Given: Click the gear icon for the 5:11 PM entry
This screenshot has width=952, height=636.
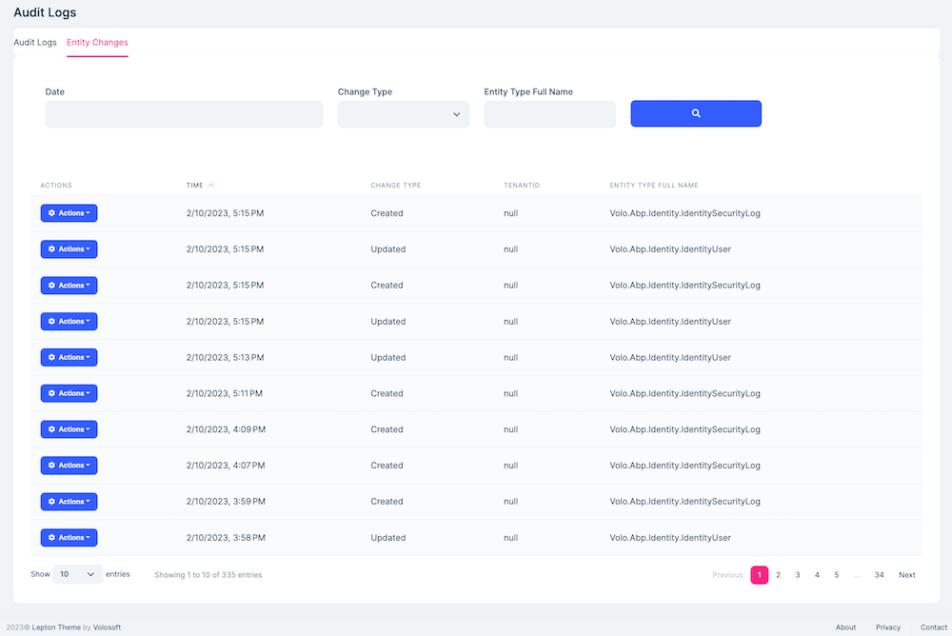Looking at the screenshot, I should pyautogui.click(x=52, y=392).
